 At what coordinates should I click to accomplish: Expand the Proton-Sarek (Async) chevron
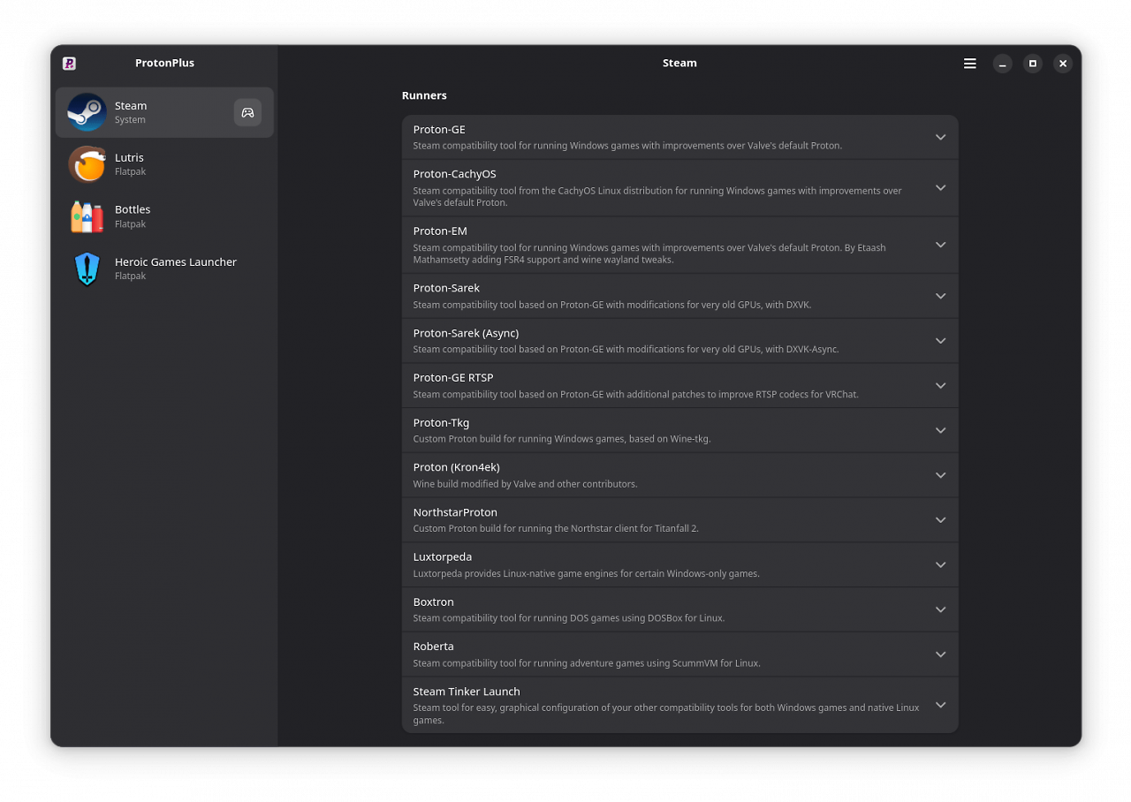coord(940,341)
